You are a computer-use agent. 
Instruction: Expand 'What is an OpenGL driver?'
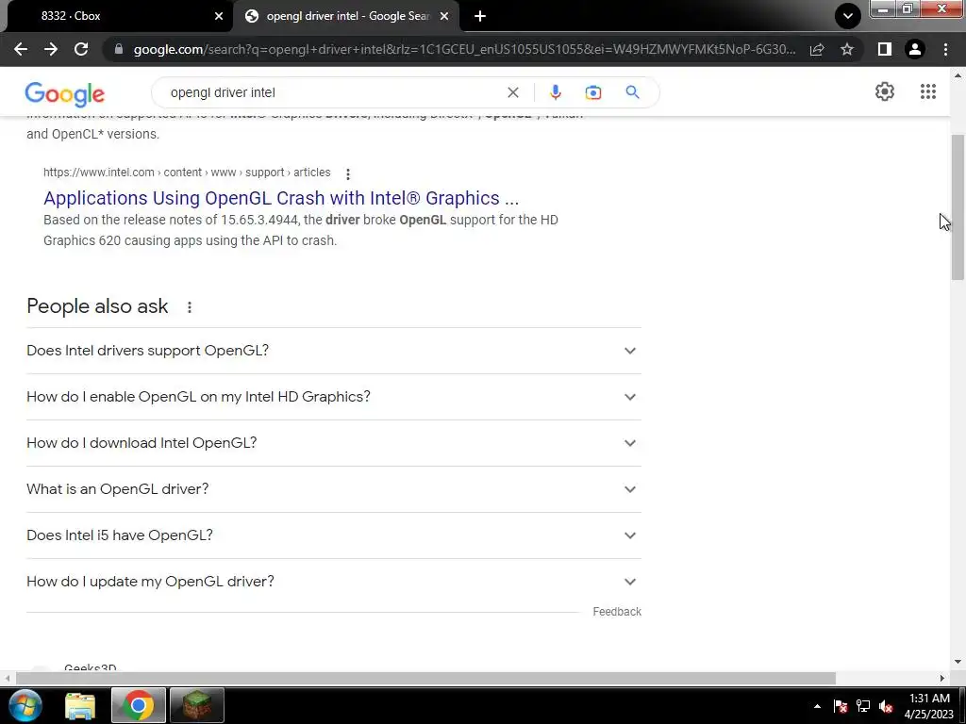(x=334, y=489)
